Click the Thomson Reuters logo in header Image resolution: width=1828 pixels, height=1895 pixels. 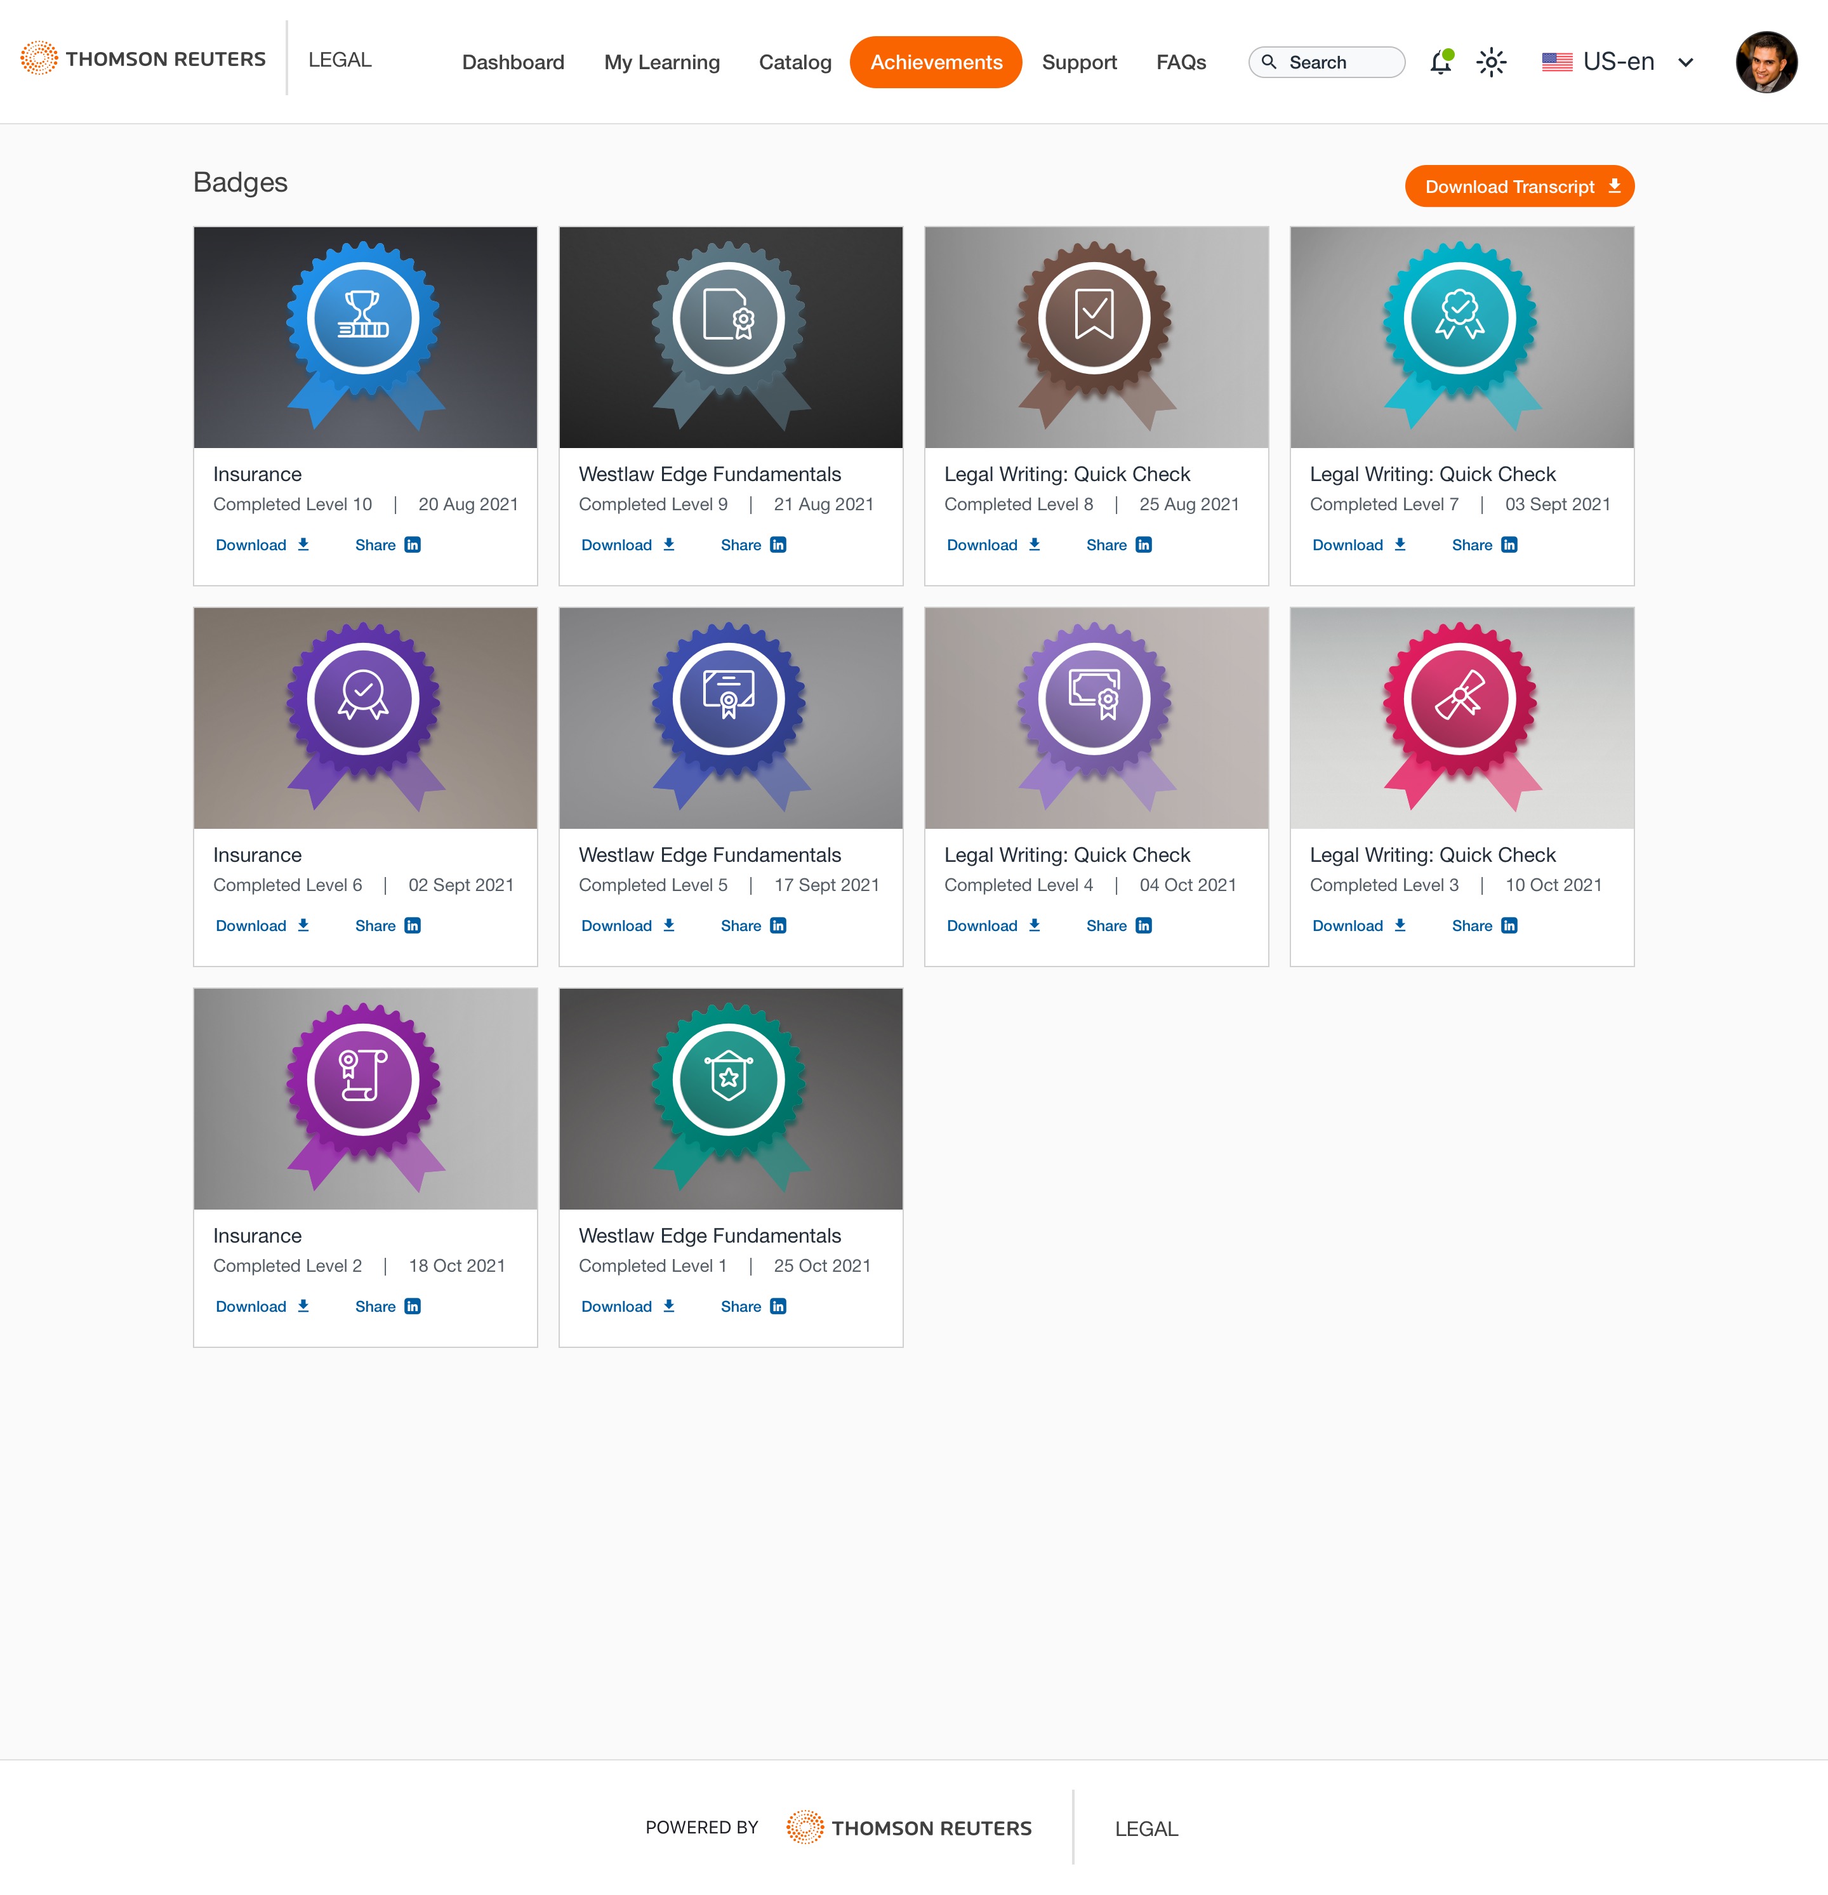coord(142,59)
